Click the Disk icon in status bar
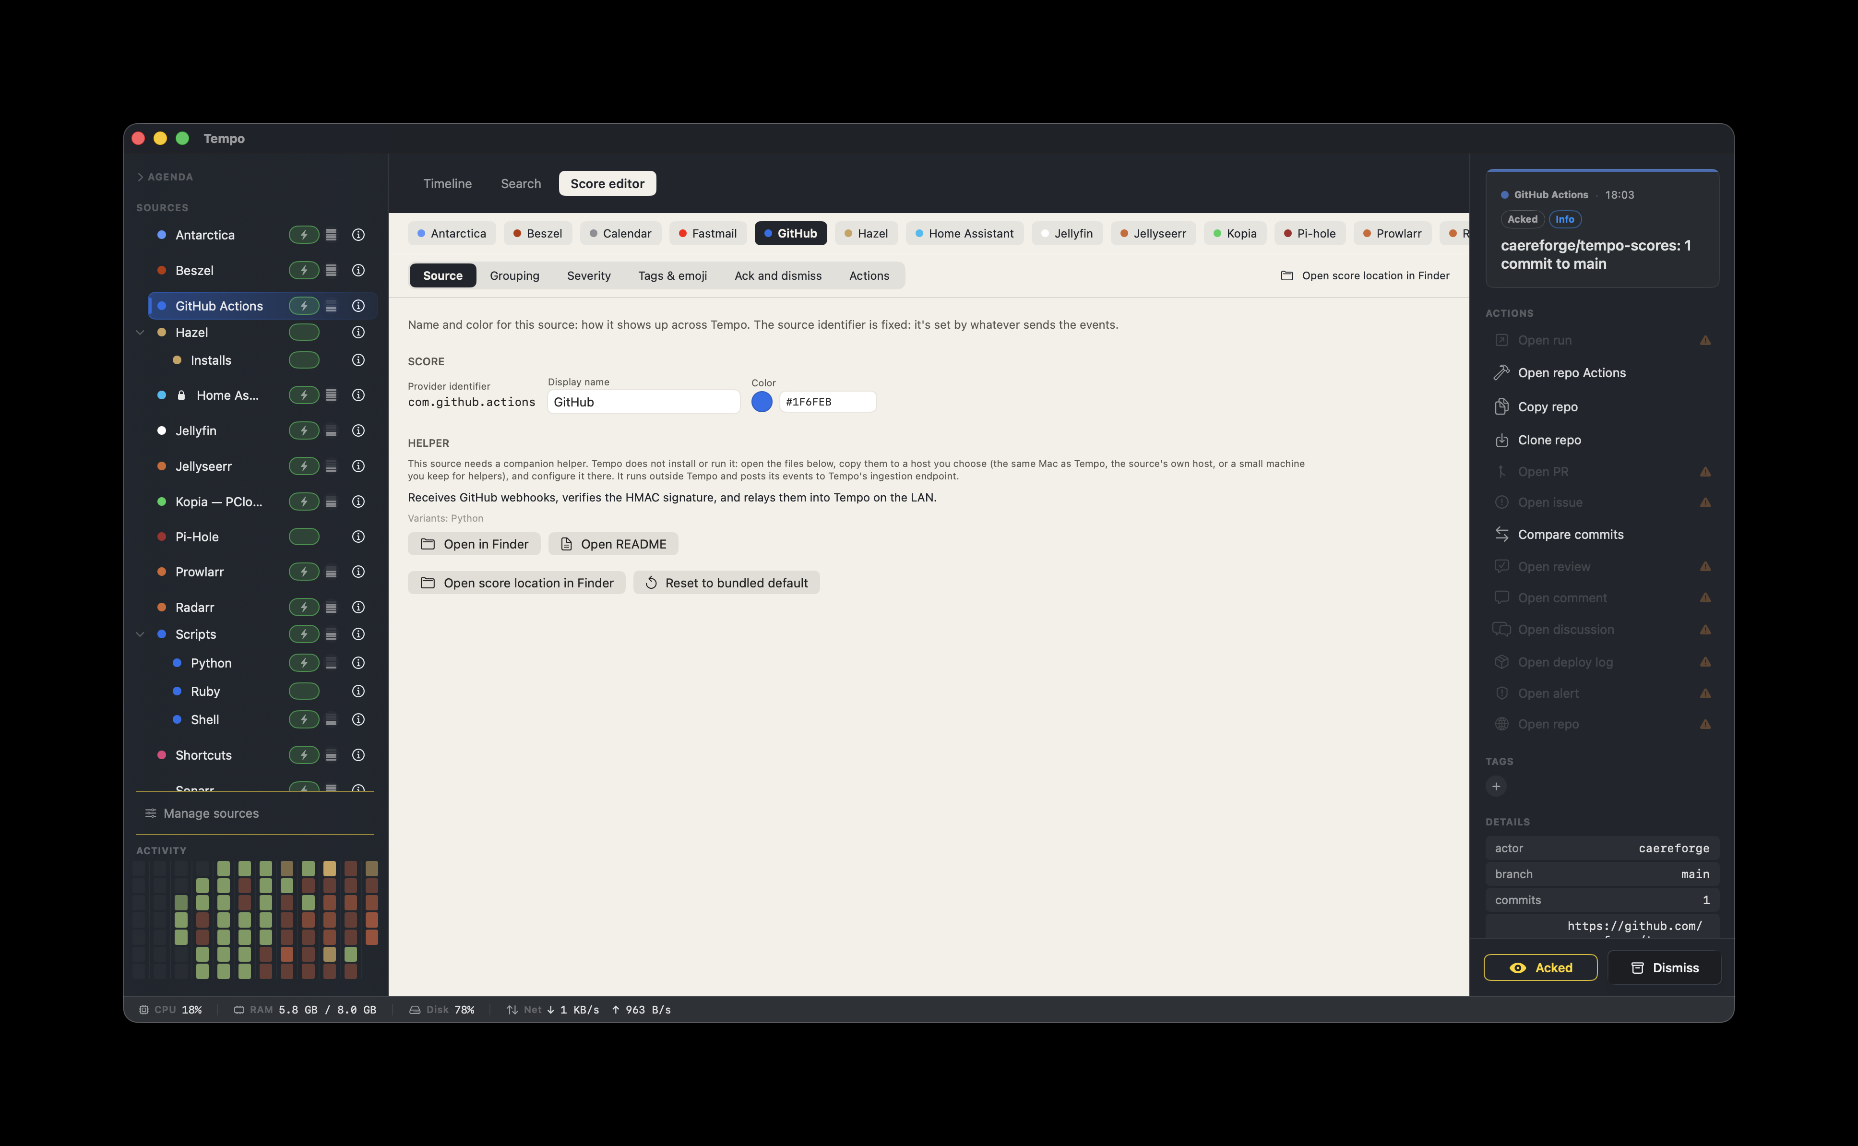Image resolution: width=1858 pixels, height=1146 pixels. tap(415, 1010)
